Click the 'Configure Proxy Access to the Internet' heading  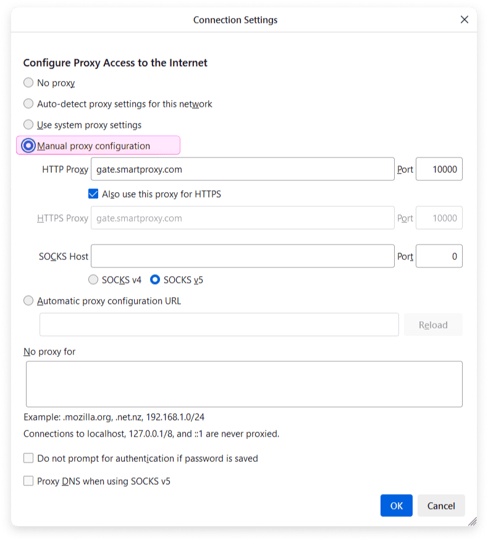[x=116, y=63]
